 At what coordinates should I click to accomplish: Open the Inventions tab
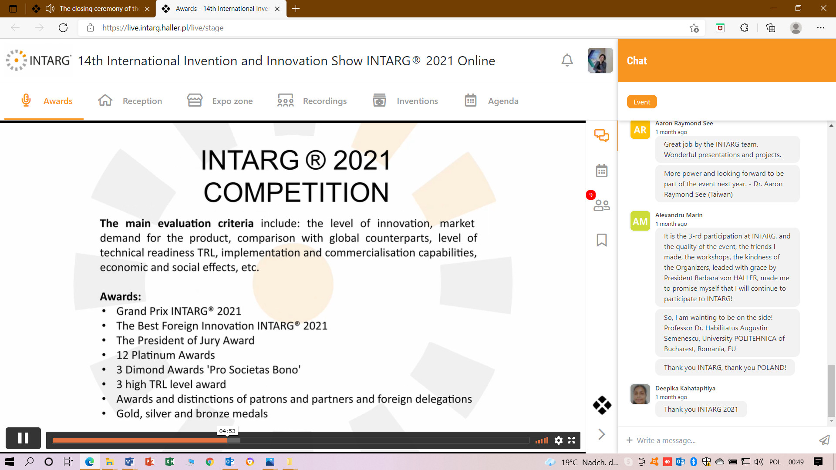coord(405,101)
